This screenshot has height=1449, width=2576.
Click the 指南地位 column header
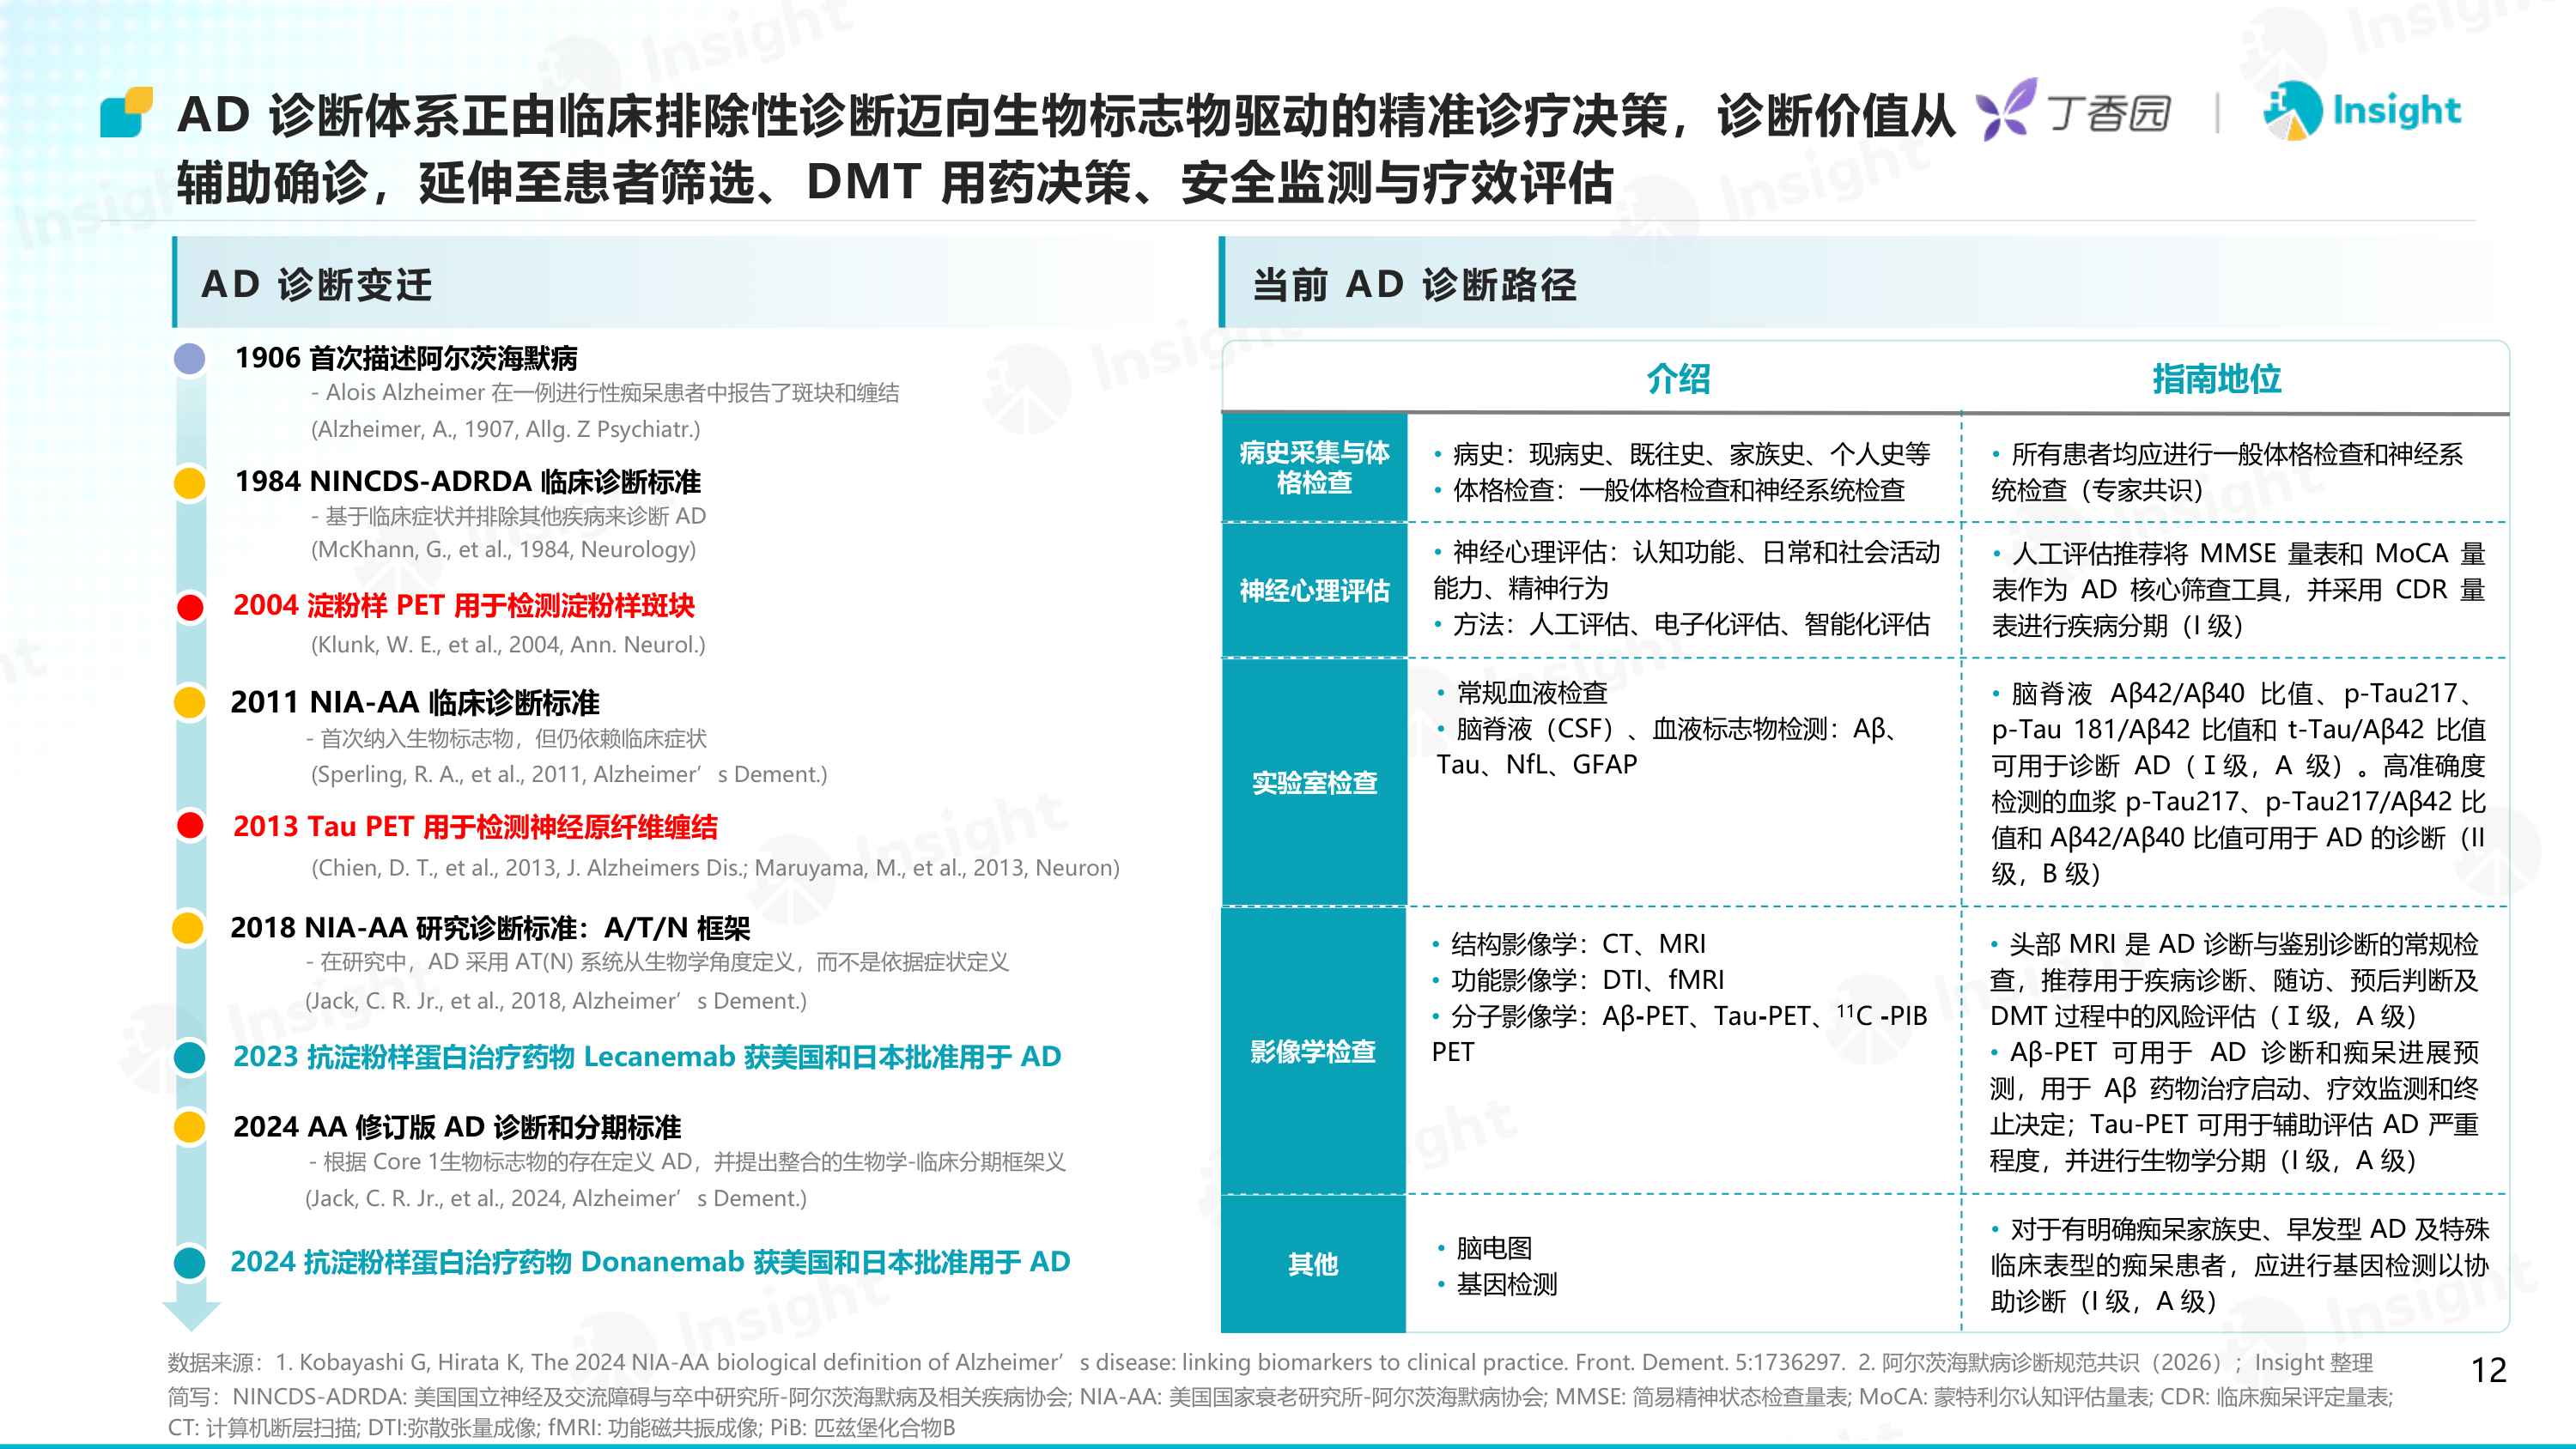point(2216,379)
